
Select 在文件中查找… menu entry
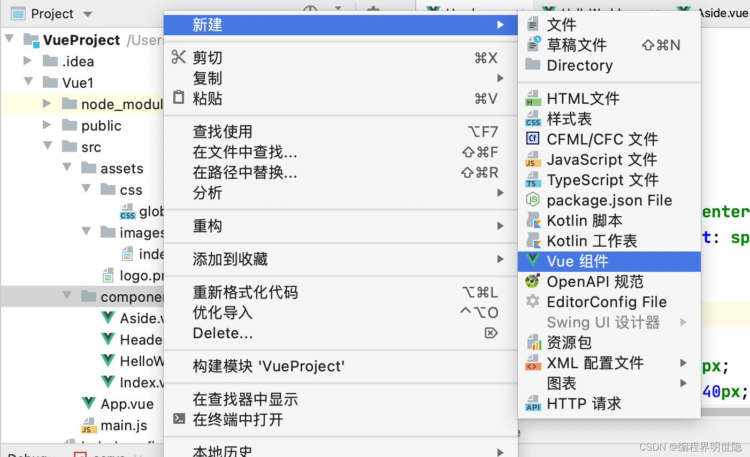click(341, 152)
